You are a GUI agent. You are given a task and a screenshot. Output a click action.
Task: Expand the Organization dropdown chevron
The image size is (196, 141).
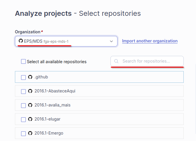[111, 41]
